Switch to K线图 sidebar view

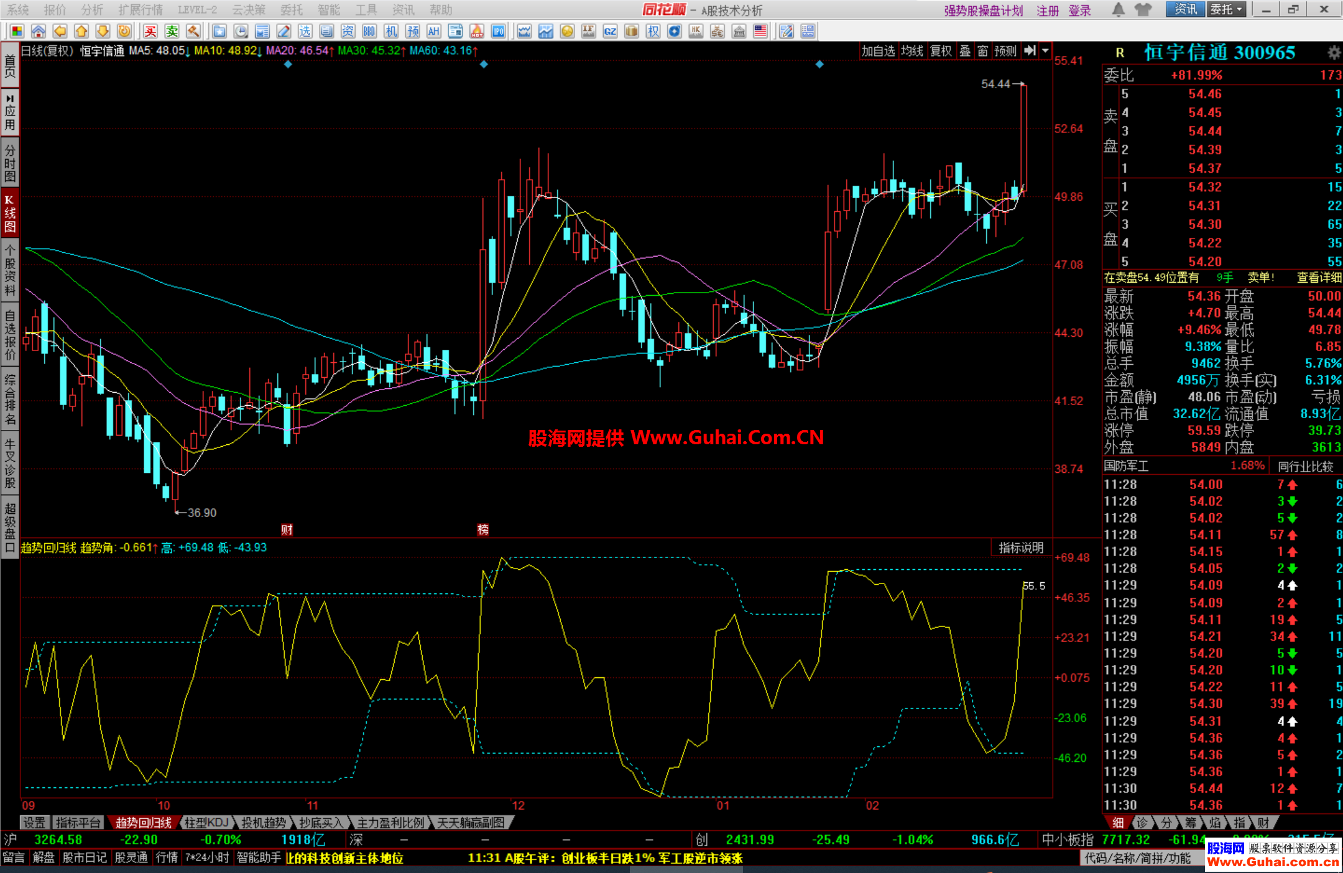point(10,213)
